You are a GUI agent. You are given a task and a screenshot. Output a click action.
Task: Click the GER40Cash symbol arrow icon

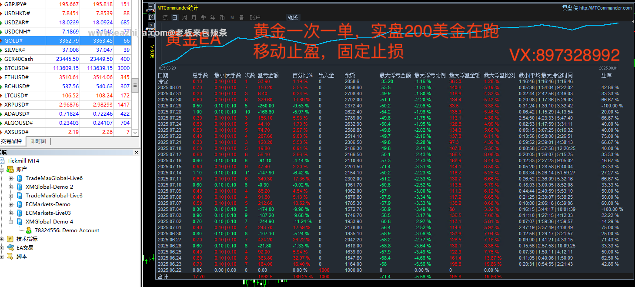(x=1, y=59)
